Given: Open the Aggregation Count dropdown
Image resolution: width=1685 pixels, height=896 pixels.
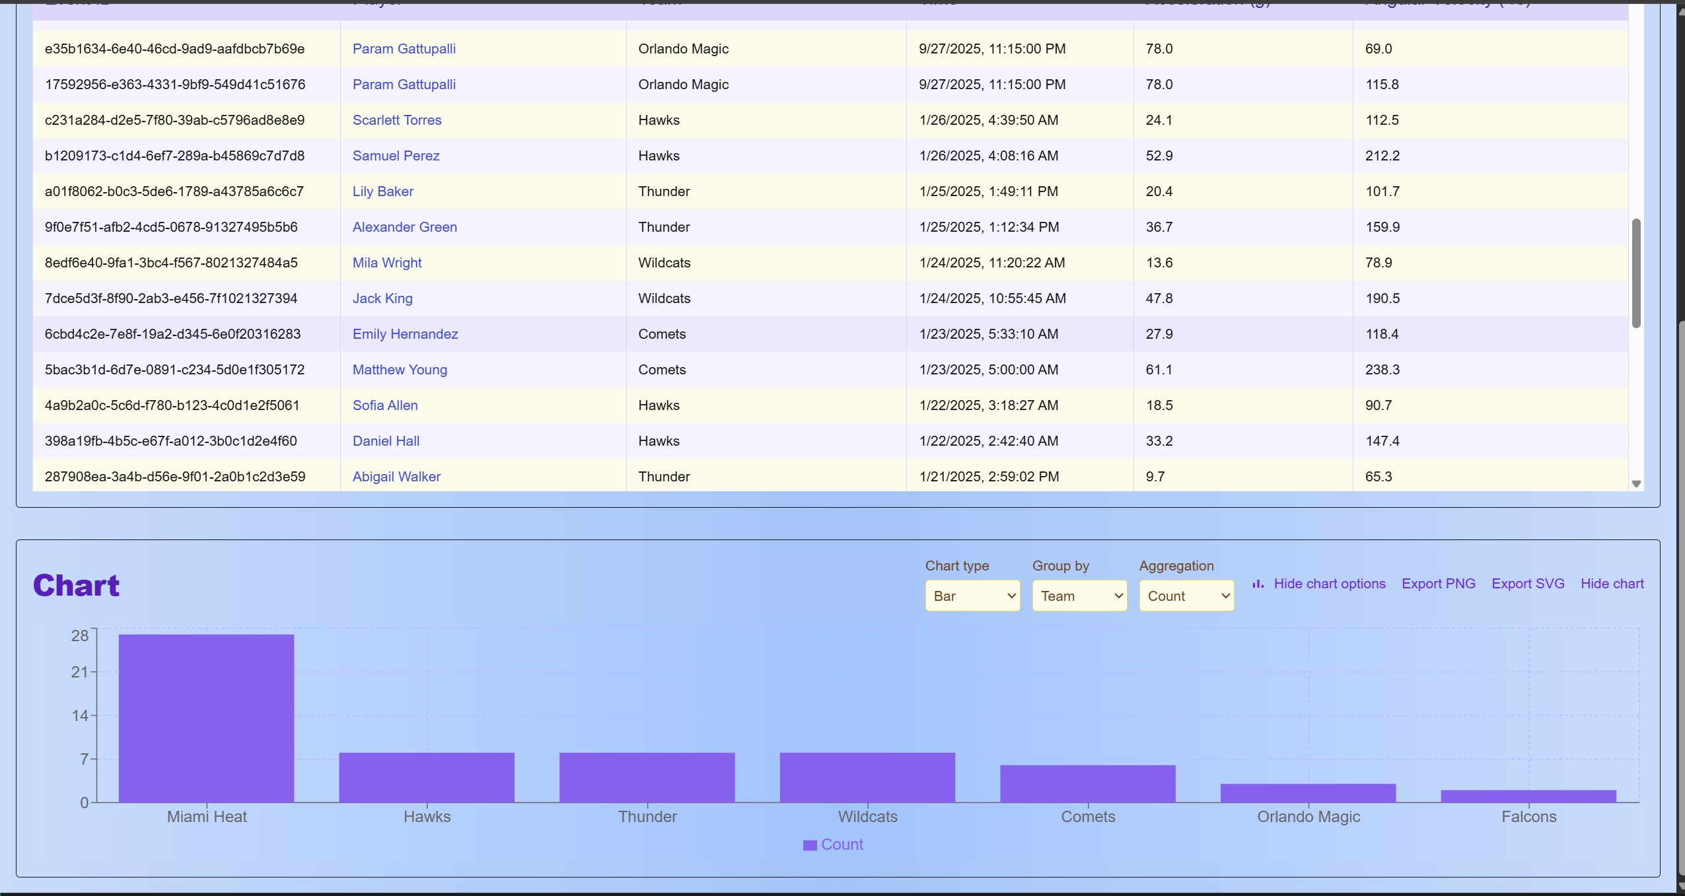Looking at the screenshot, I should click(x=1186, y=596).
